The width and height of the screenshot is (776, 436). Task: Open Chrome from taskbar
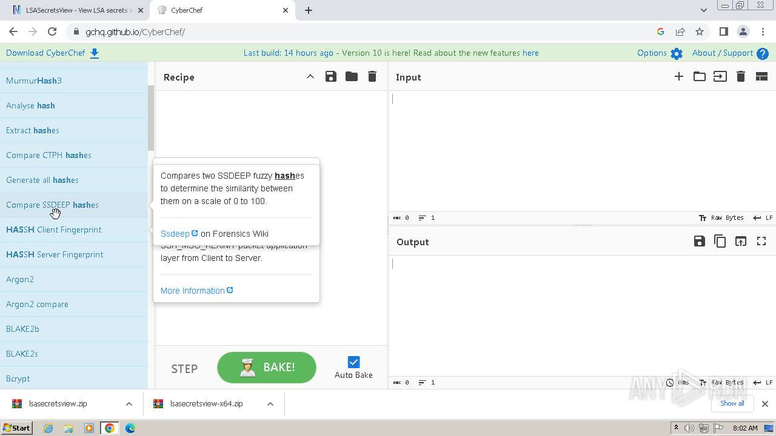click(x=109, y=428)
